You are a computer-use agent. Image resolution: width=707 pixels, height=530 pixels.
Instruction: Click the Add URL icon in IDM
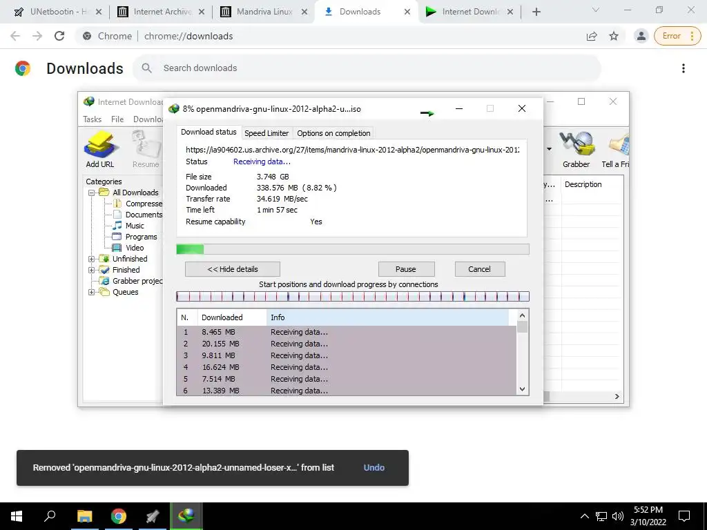(100, 149)
